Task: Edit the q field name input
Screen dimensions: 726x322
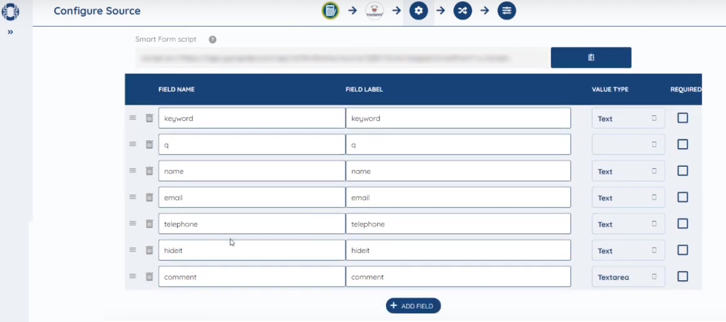Action: (252, 144)
